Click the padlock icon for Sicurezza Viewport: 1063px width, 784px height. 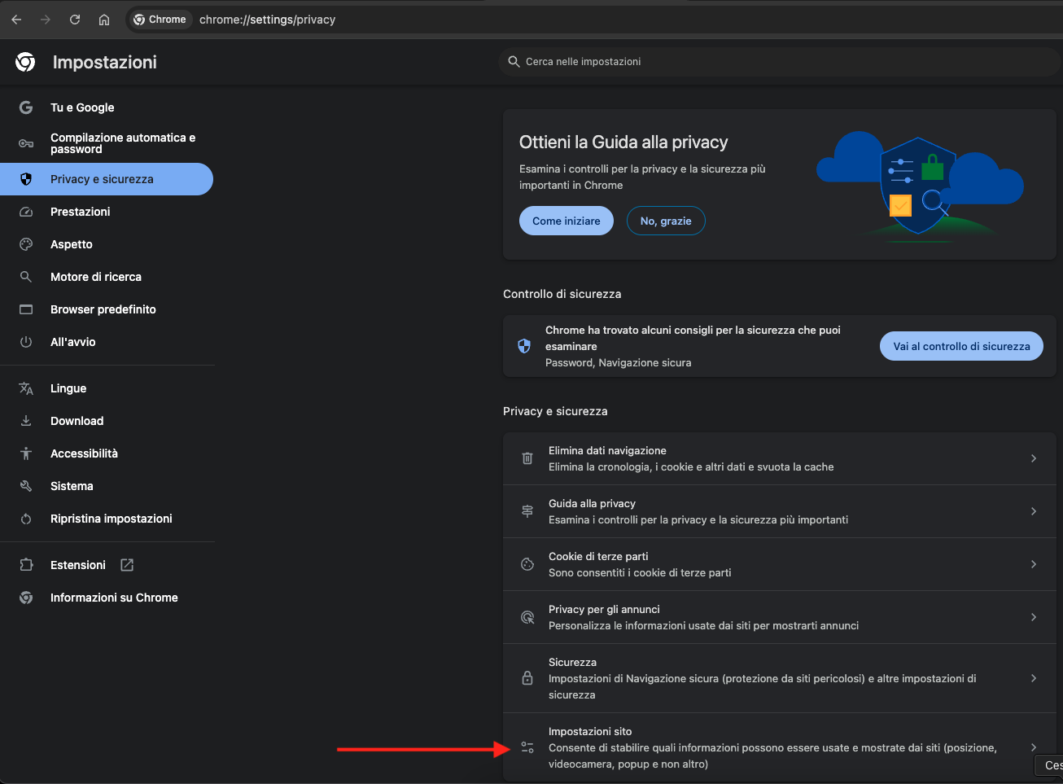(x=527, y=677)
